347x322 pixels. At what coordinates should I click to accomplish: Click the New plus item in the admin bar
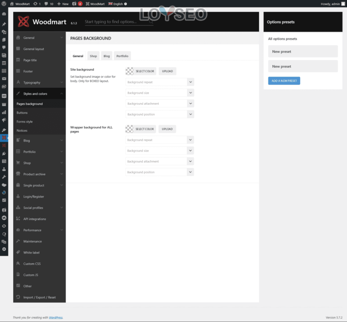point(63,4)
